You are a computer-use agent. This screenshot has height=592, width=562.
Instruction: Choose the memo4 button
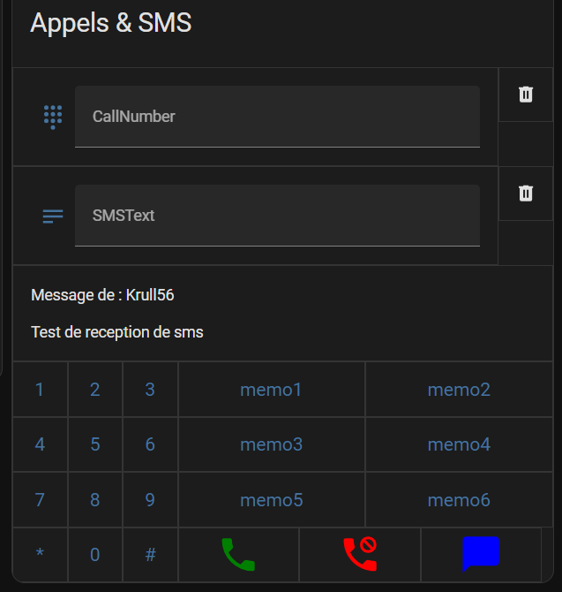459,444
